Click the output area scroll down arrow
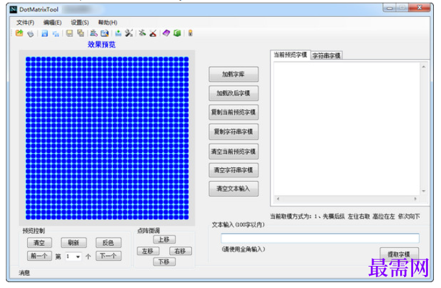Screen dimensions: 441x288 point(423,191)
